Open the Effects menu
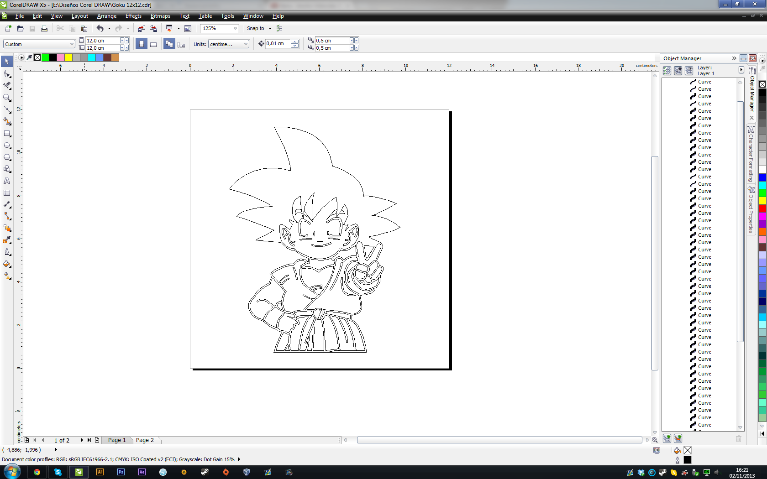The height and width of the screenshot is (479, 767). pyautogui.click(x=133, y=16)
